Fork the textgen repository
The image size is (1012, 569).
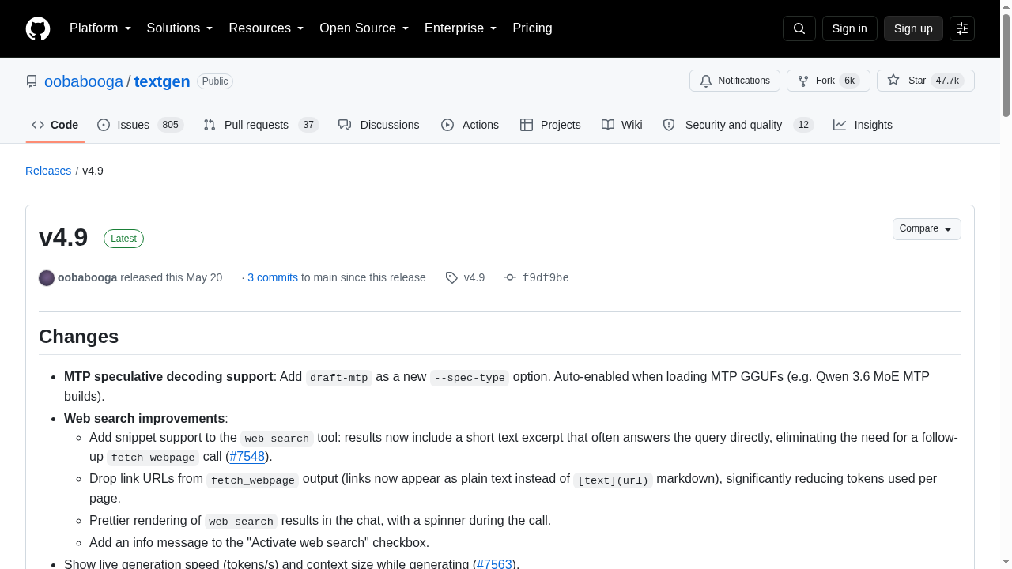click(829, 81)
